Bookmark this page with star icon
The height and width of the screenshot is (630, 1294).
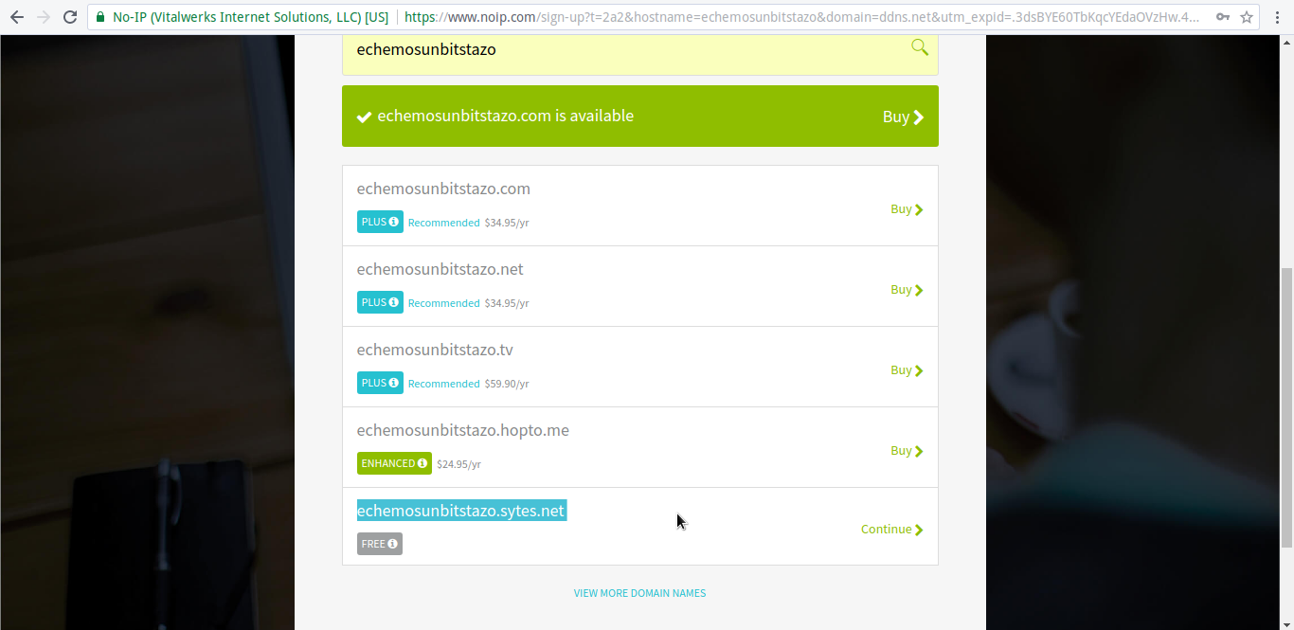pos(1247,17)
